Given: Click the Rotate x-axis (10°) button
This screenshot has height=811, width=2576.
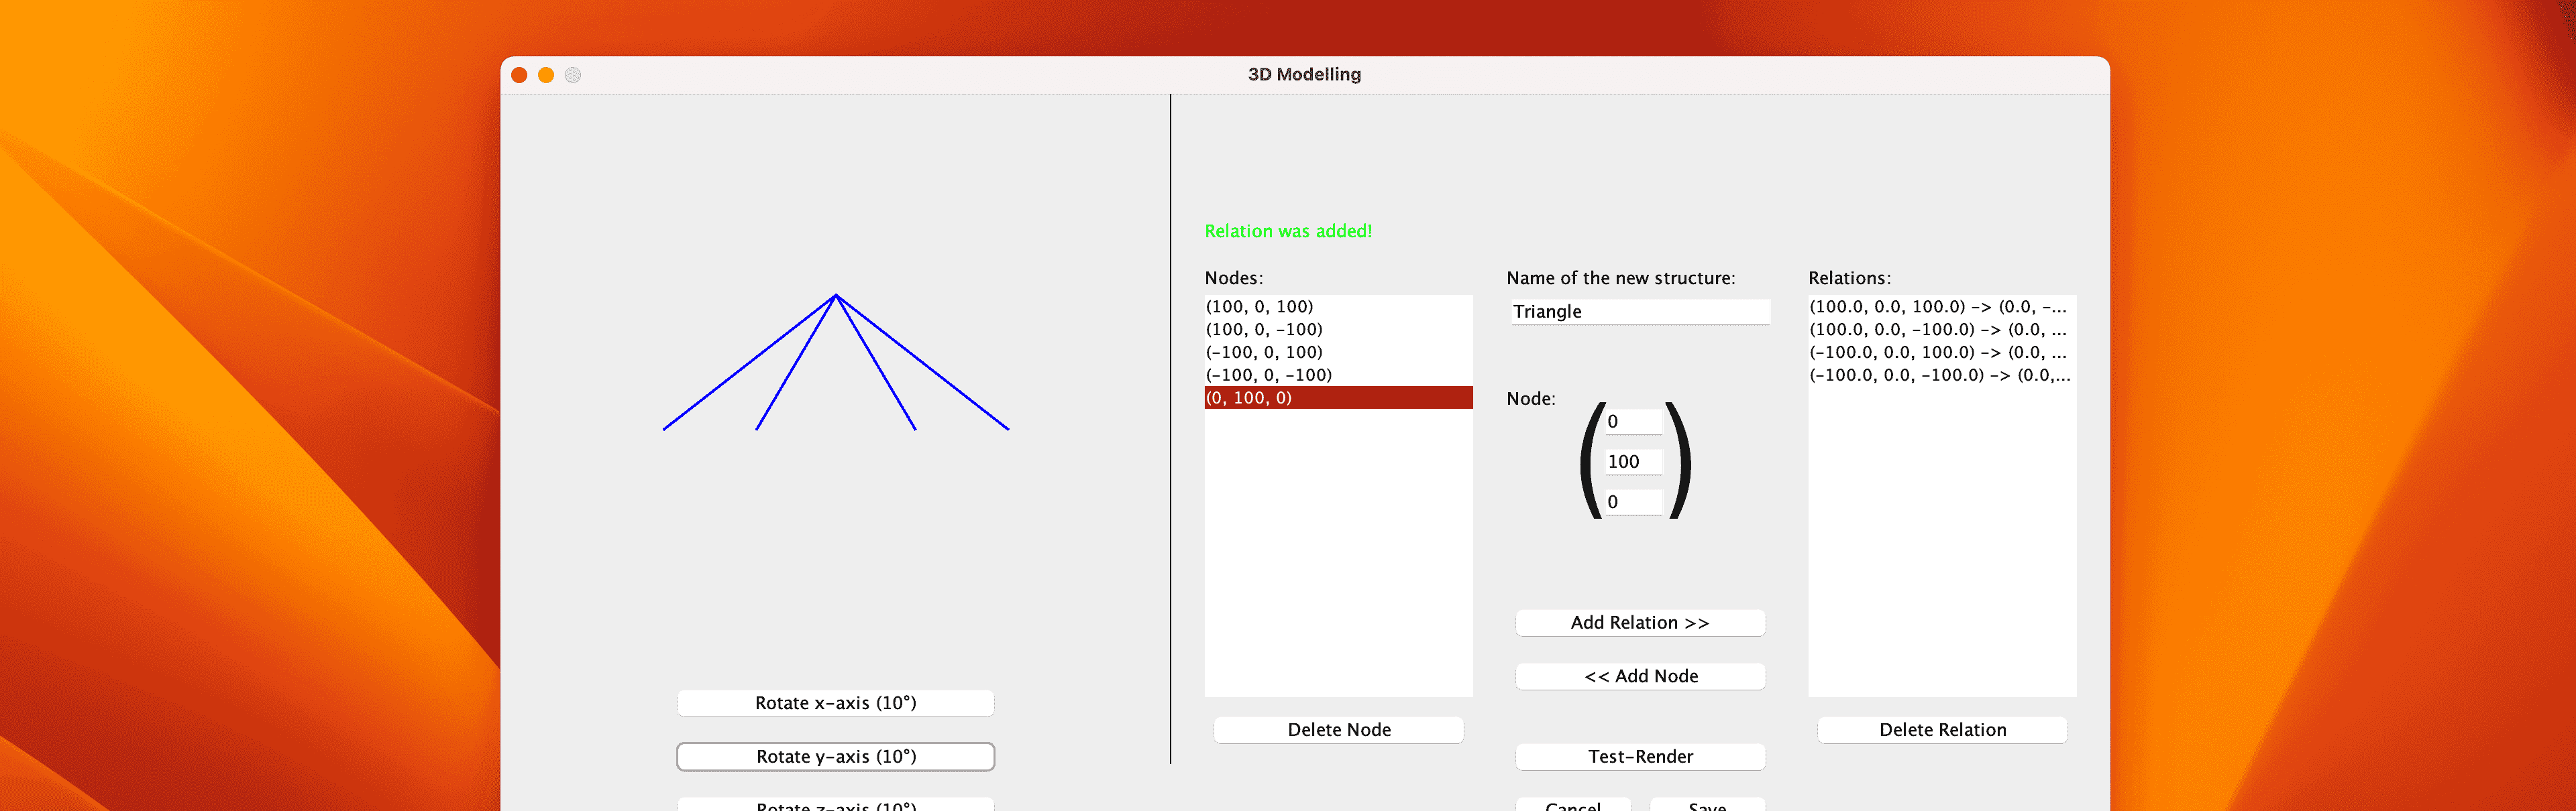Looking at the screenshot, I should [x=835, y=703].
